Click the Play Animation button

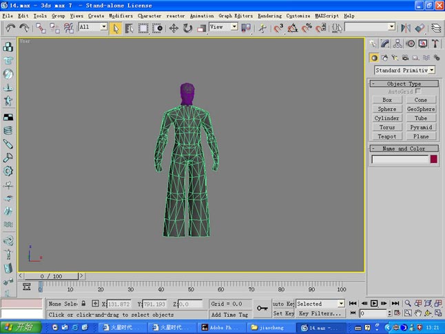coord(374,303)
